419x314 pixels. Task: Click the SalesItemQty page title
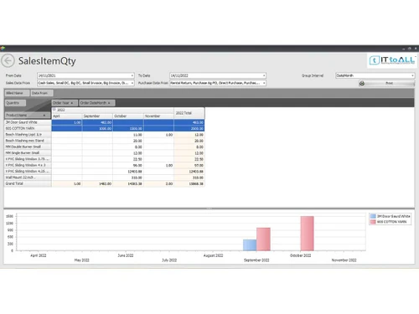[47, 61]
